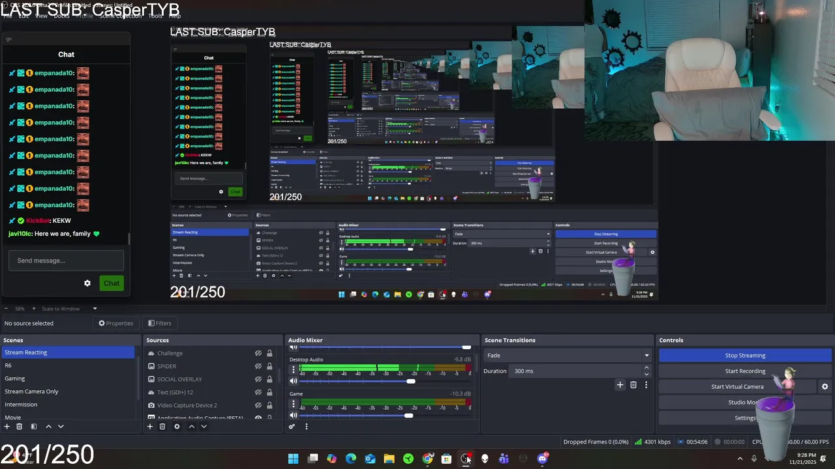The height and width of the screenshot is (469, 835).
Task: Open virtual camera configuration gear icon
Action: click(x=825, y=386)
